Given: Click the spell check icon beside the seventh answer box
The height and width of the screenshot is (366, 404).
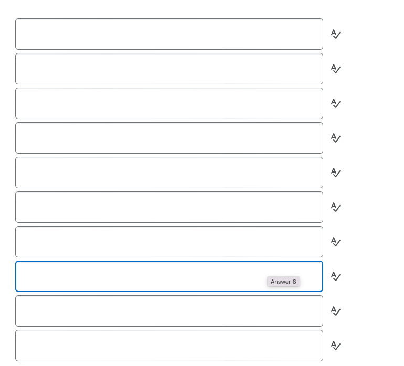Looking at the screenshot, I should coord(336,242).
